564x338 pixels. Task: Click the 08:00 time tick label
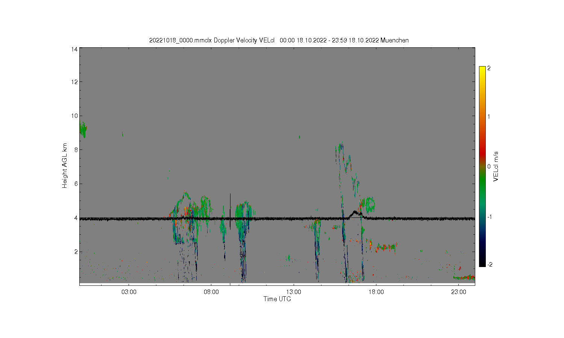click(x=211, y=292)
